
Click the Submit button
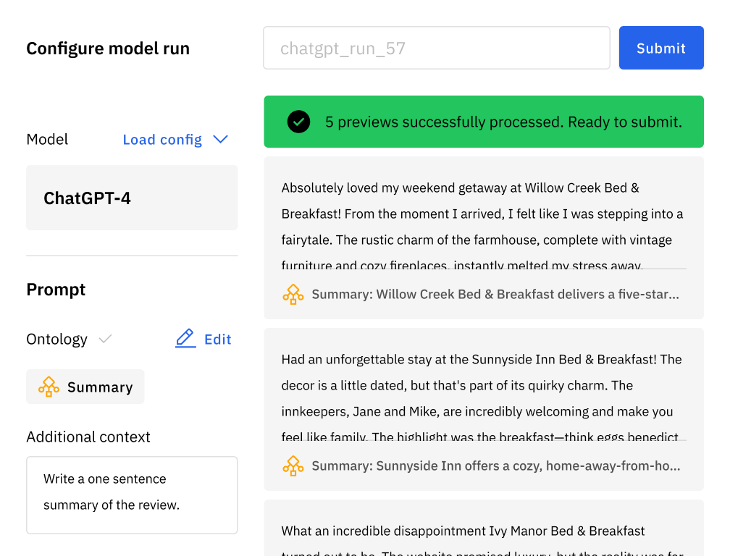coord(661,48)
